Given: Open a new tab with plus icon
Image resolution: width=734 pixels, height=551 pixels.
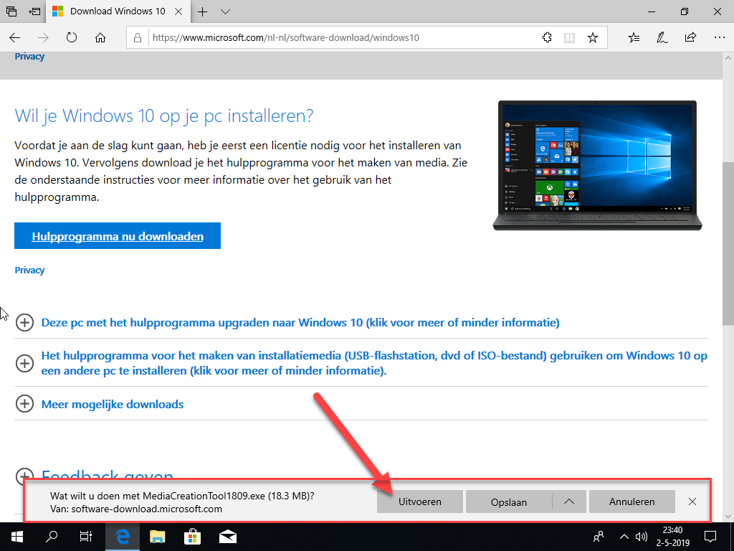Looking at the screenshot, I should (x=202, y=11).
